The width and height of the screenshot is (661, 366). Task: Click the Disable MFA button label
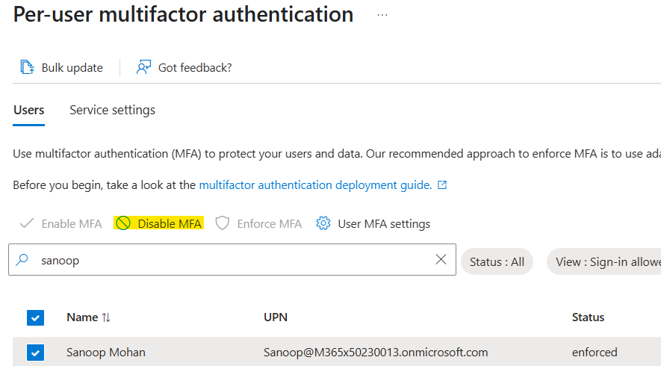170,223
